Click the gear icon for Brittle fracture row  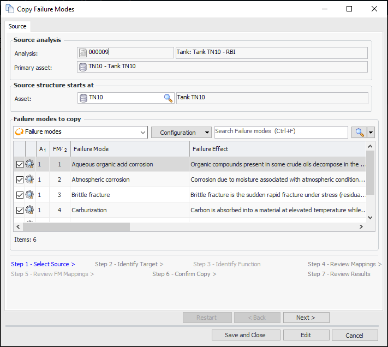click(29, 195)
